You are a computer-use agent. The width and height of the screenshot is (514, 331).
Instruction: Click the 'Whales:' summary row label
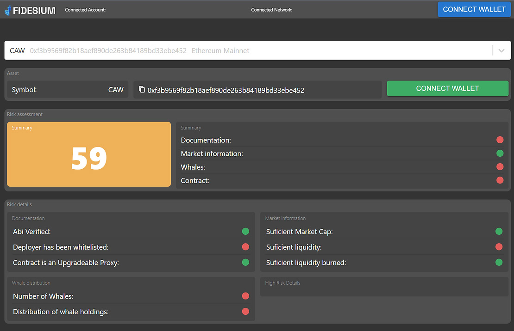[193, 167]
